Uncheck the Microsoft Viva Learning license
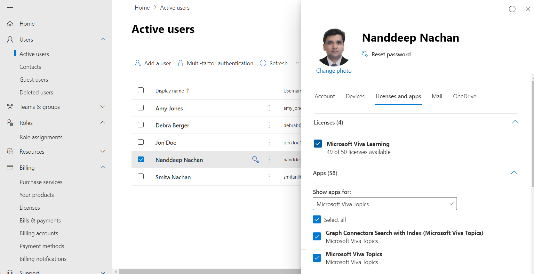Image resolution: width=534 pixels, height=274 pixels. click(x=318, y=144)
